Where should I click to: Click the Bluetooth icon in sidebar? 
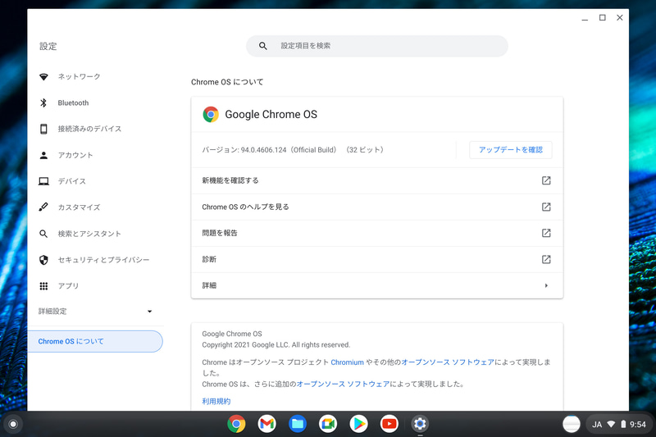43,102
